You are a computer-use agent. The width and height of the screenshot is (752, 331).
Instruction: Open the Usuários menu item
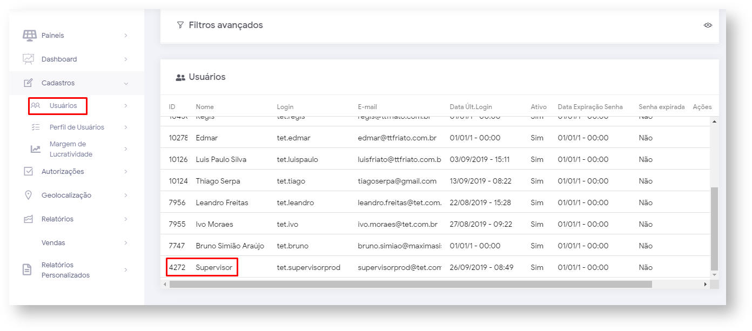point(63,106)
